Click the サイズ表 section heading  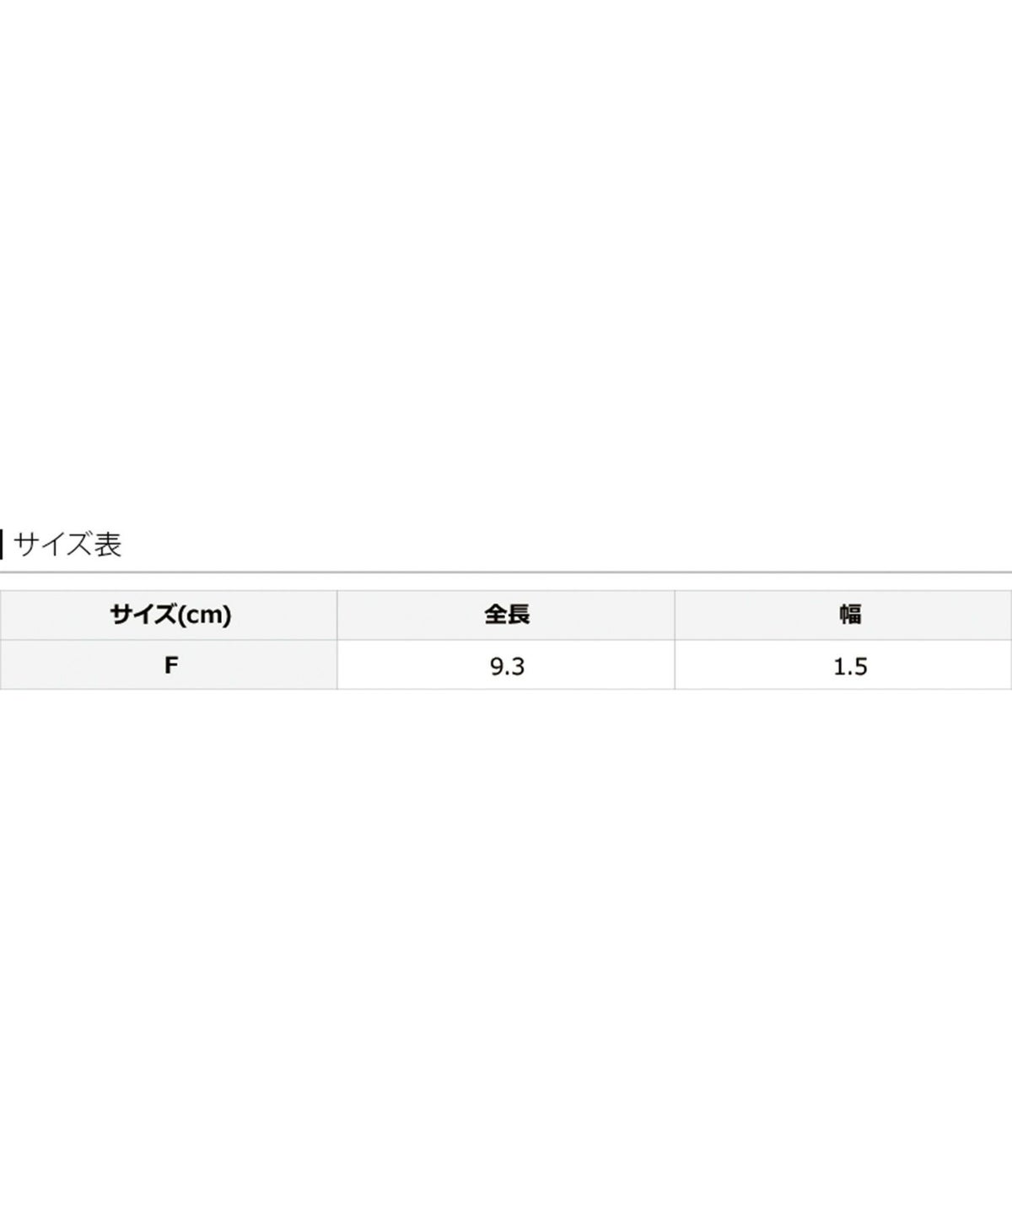click(x=67, y=545)
